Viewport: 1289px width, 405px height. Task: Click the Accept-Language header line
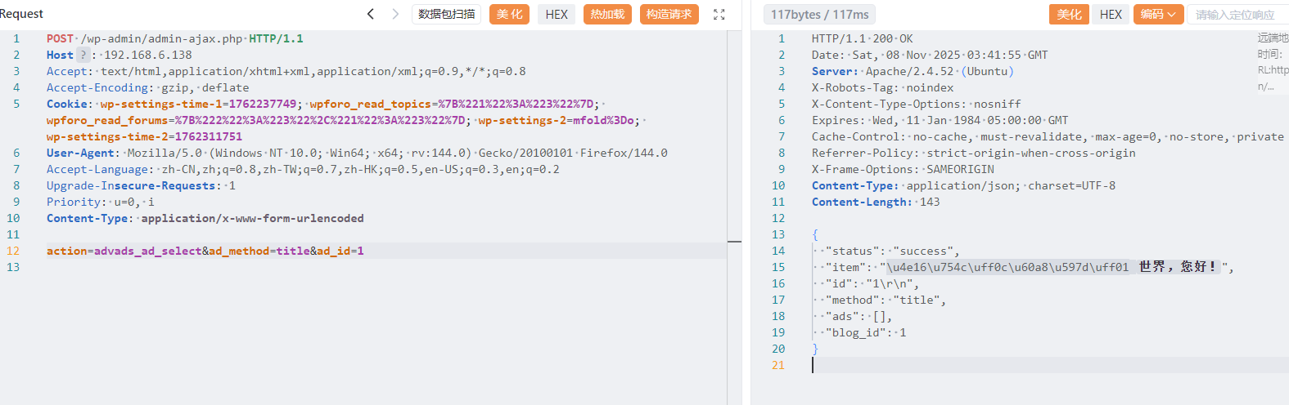[x=303, y=169]
